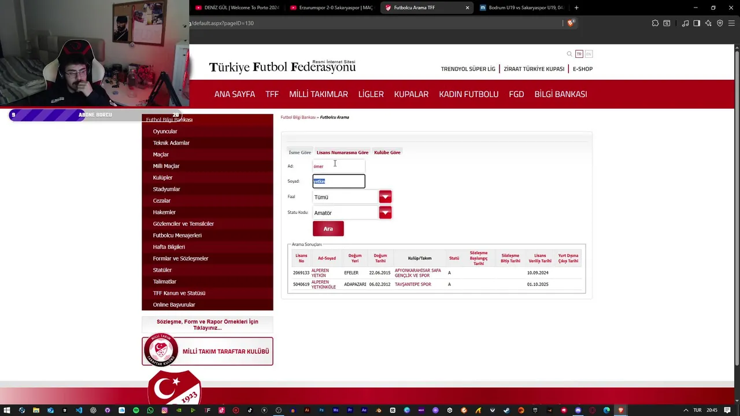The image size is (740, 416).
Task: Open Steam from the taskbar
Action: (506, 410)
